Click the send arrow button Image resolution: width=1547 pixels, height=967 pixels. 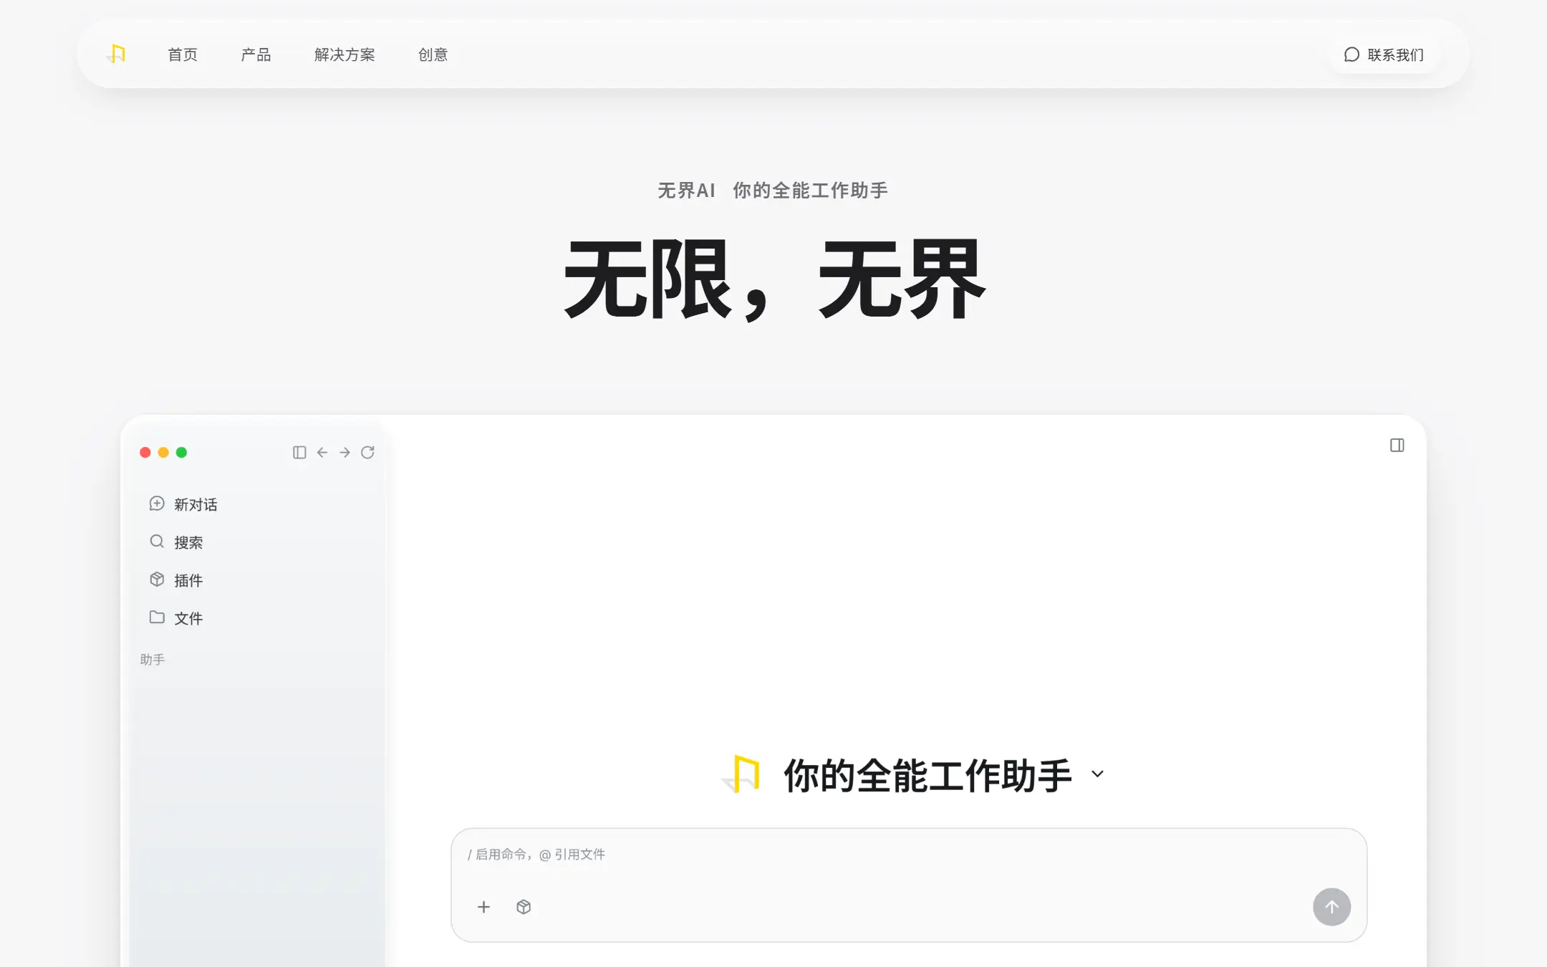click(x=1331, y=907)
